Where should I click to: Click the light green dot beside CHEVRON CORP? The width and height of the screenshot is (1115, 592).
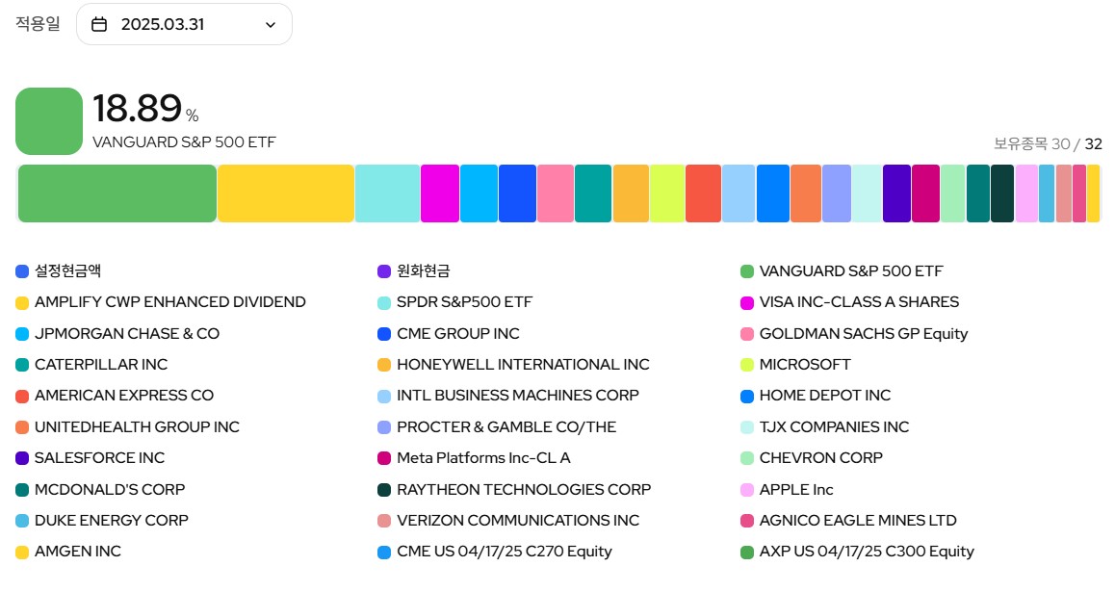point(746,458)
